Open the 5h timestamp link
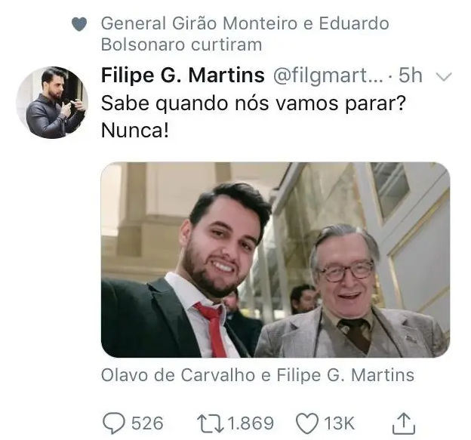The height and width of the screenshot is (440, 471). [x=411, y=75]
